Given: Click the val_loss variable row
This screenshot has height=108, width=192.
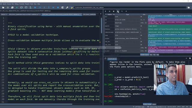Looking at the screenshot, I should click(148, 45).
